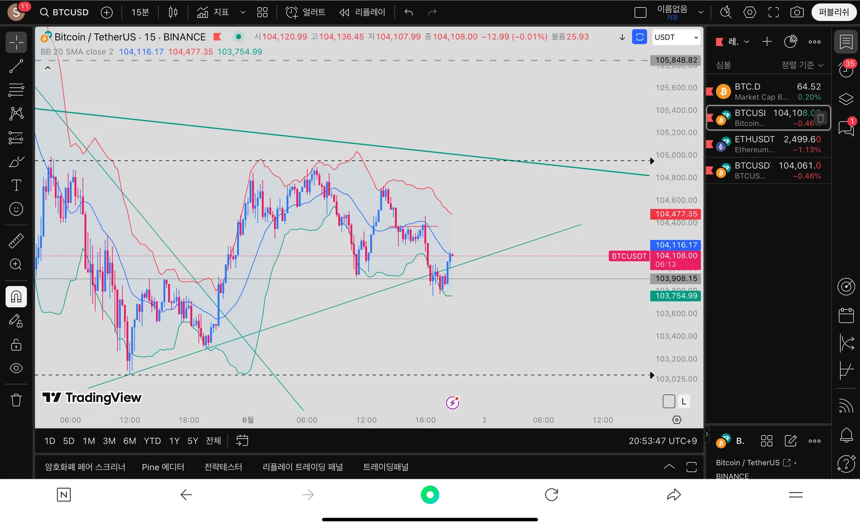Enter fullscreen chart mode
This screenshot has height=526, width=860.
(773, 12)
